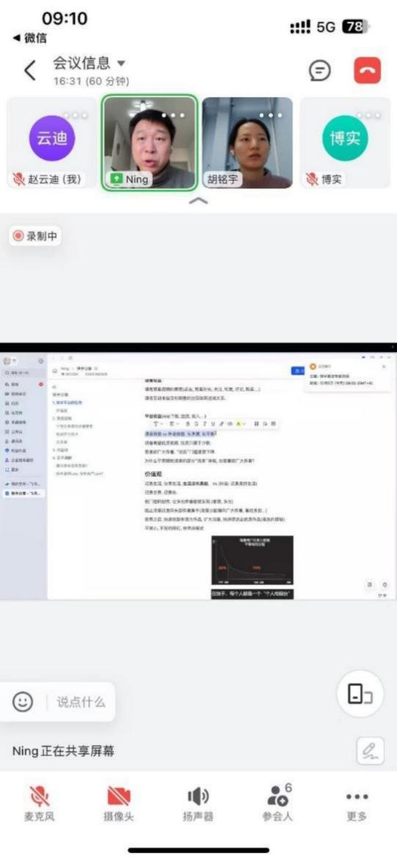
Task: Collapse the participant strip with up chevron
Action: (198, 201)
